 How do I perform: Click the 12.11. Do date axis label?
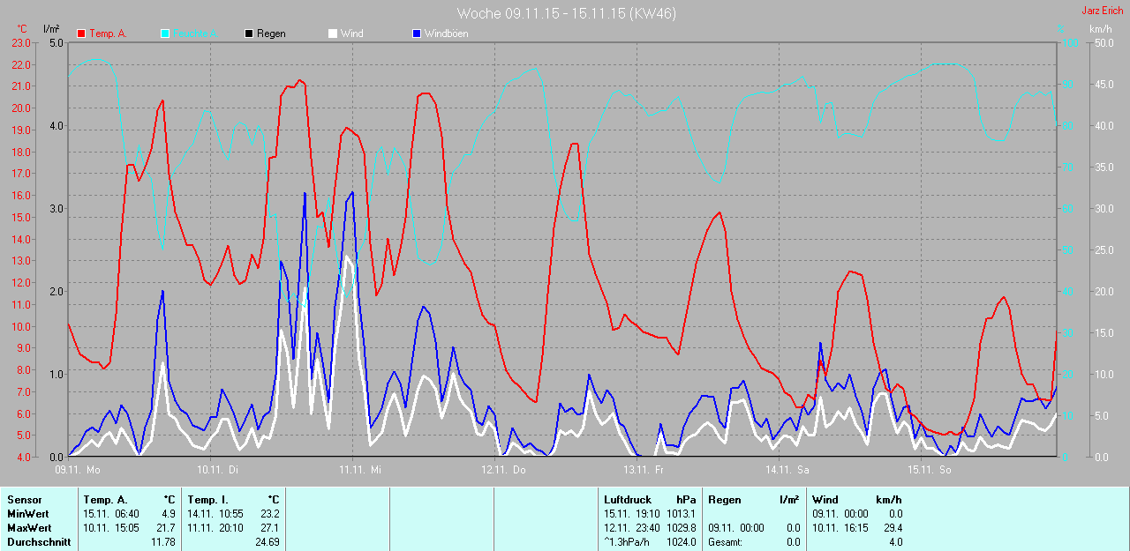tap(503, 470)
